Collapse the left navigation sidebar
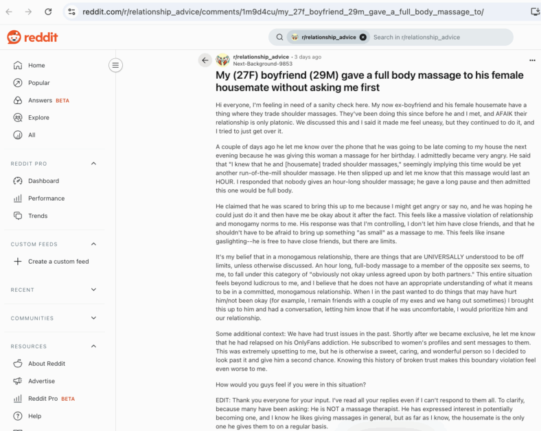Viewport: 541px width, 431px height. 115,65
